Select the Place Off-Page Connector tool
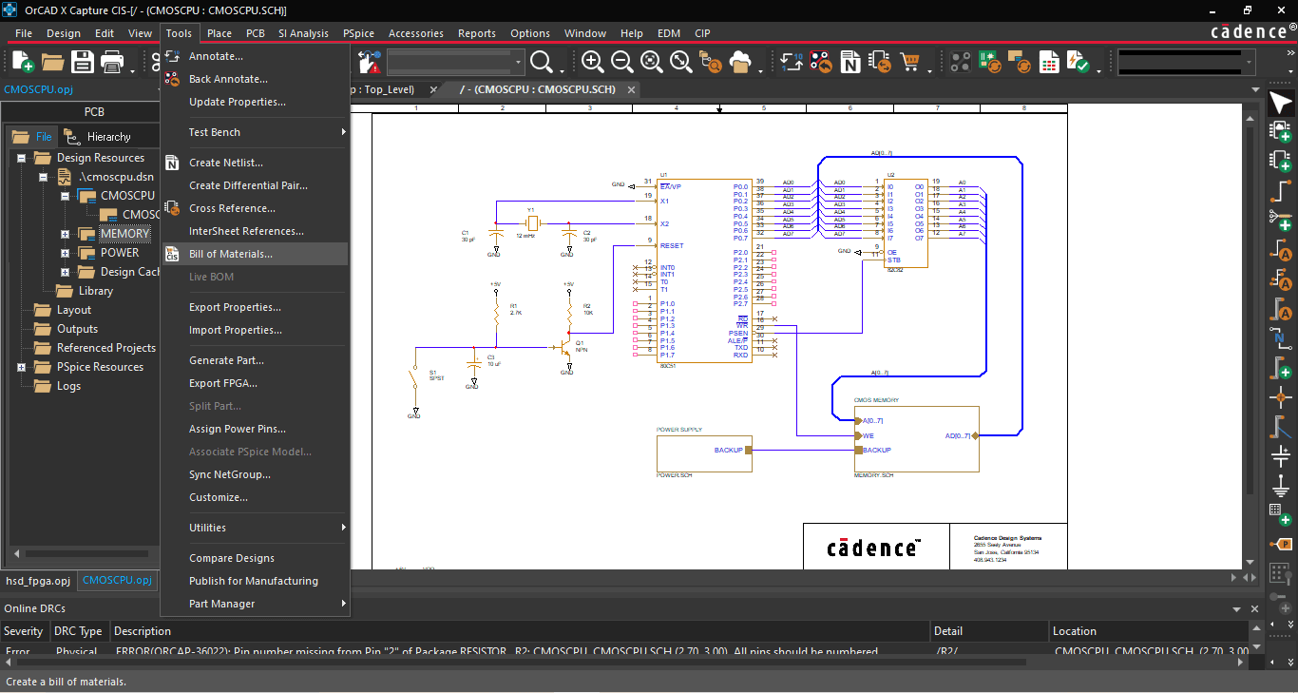Image resolution: width=1298 pixels, height=693 pixels. [x=1281, y=545]
